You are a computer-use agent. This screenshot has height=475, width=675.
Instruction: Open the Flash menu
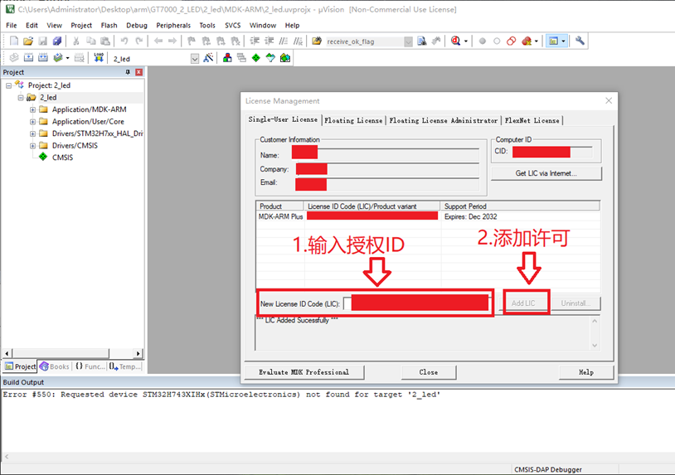click(109, 26)
